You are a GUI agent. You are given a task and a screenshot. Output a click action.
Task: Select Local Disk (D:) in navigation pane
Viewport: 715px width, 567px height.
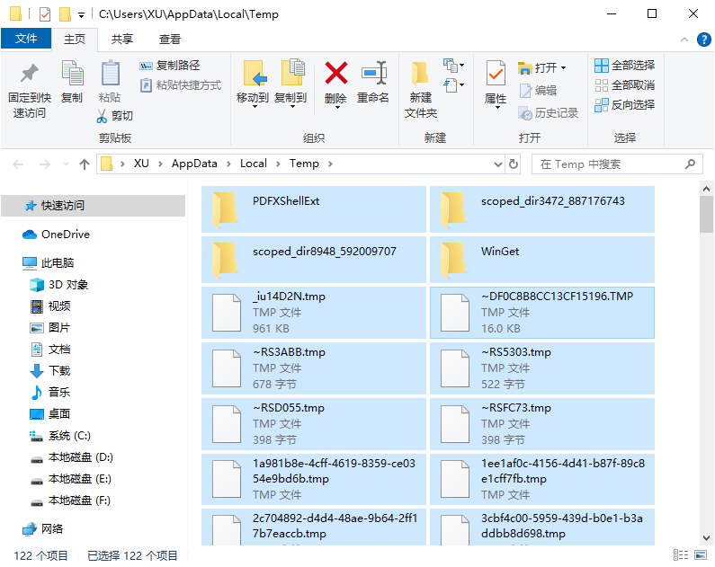[80, 457]
